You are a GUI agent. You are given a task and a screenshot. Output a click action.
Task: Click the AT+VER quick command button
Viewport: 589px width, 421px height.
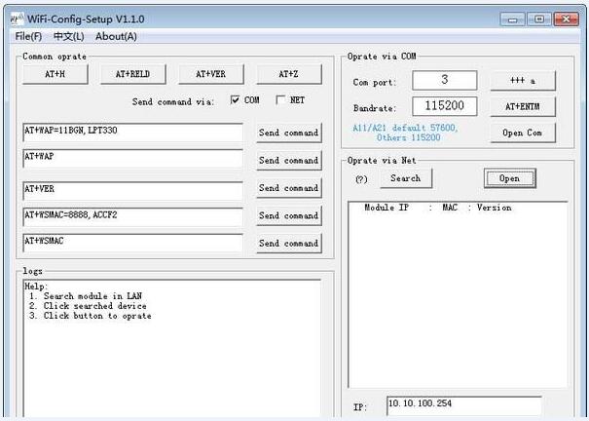(211, 74)
